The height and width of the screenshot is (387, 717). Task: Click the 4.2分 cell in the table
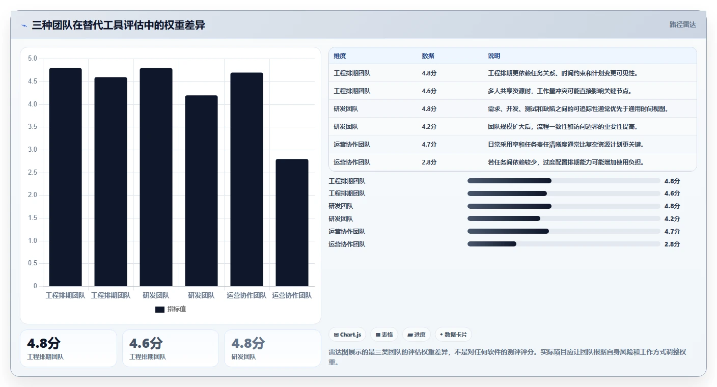429,127
